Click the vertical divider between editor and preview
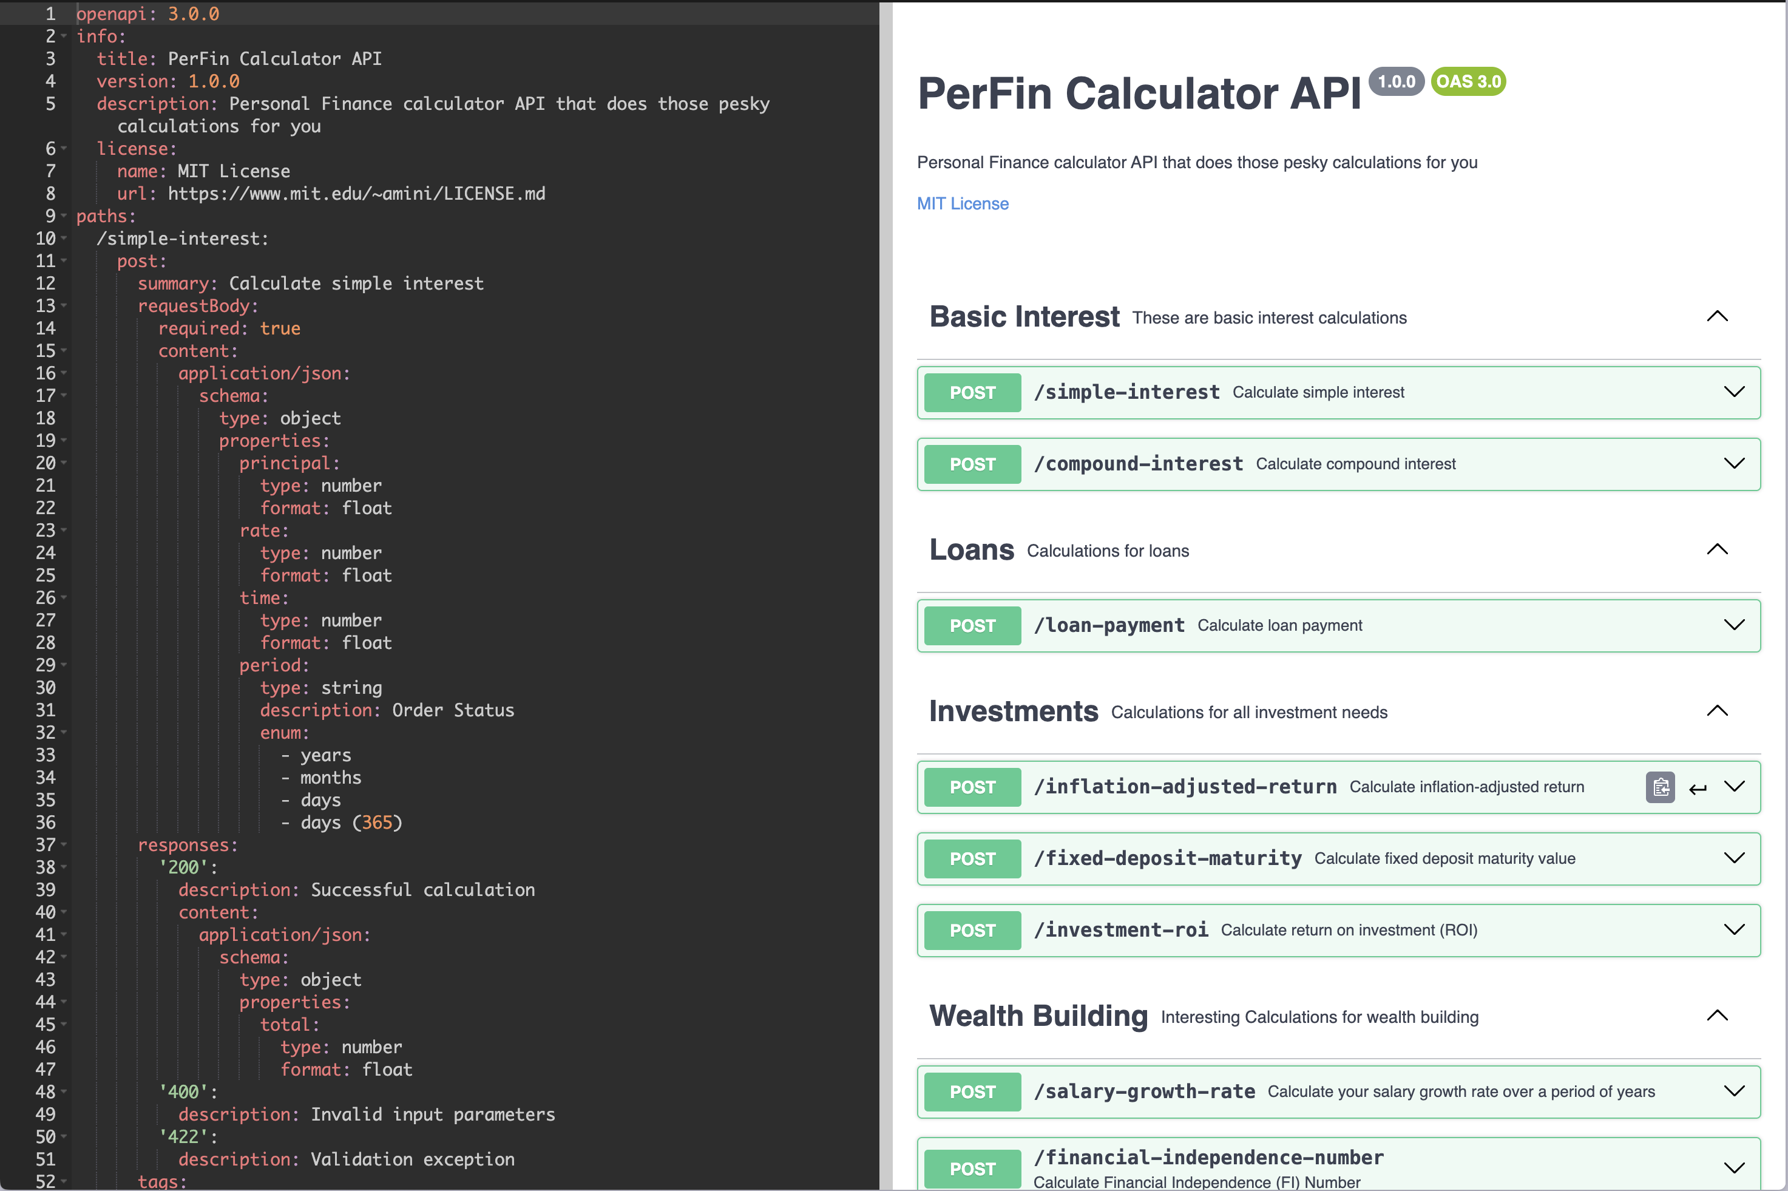 (886, 595)
